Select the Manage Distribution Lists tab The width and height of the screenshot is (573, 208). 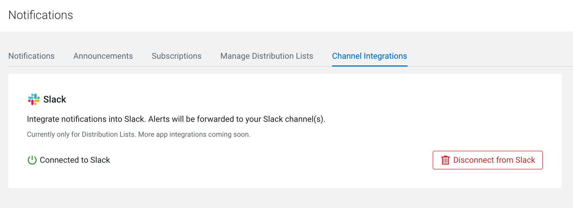point(267,56)
